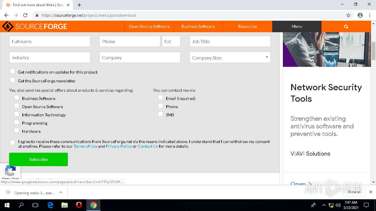
Task: Check Get the SourceForge newsletter
Action: [12, 80]
